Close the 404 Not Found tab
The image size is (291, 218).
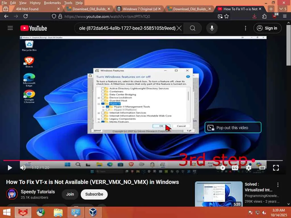click(59, 9)
